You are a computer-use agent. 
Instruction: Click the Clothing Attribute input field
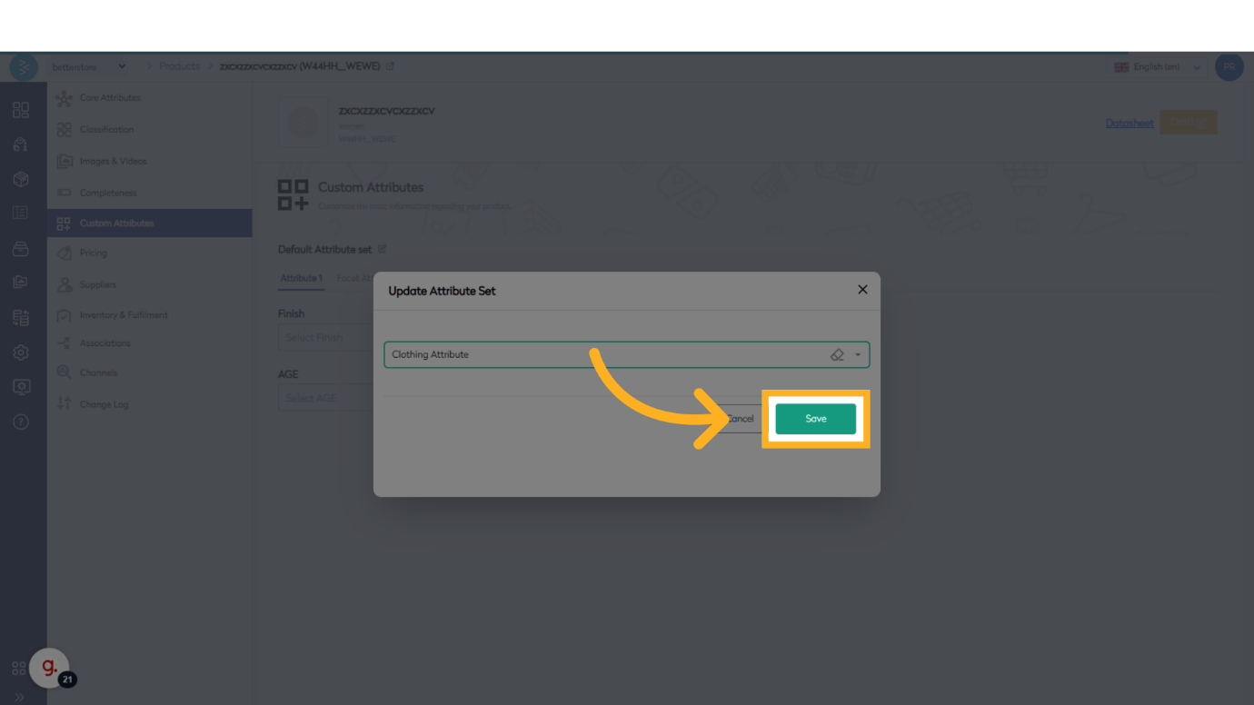pyautogui.click(x=600, y=354)
